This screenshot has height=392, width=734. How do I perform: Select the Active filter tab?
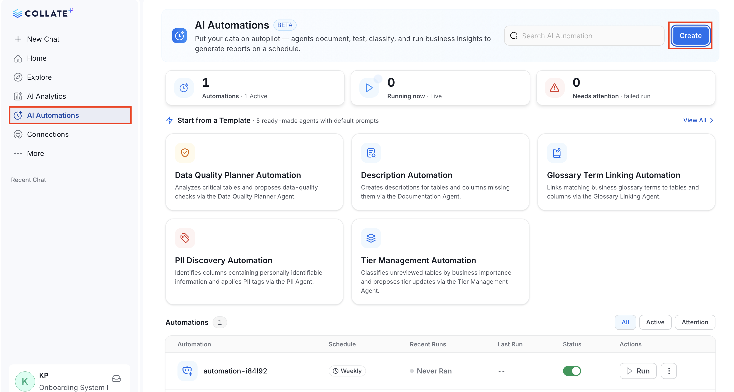(655, 322)
